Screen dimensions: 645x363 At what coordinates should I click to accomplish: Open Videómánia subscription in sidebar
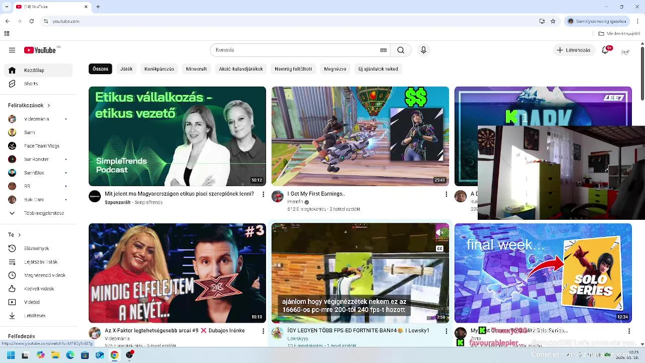(x=38, y=119)
